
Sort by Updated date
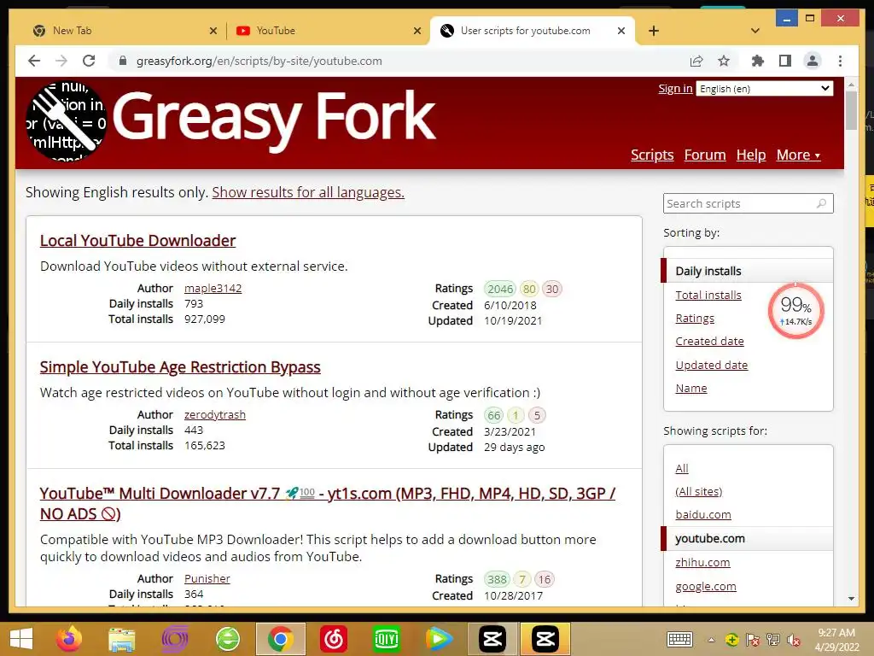point(711,366)
